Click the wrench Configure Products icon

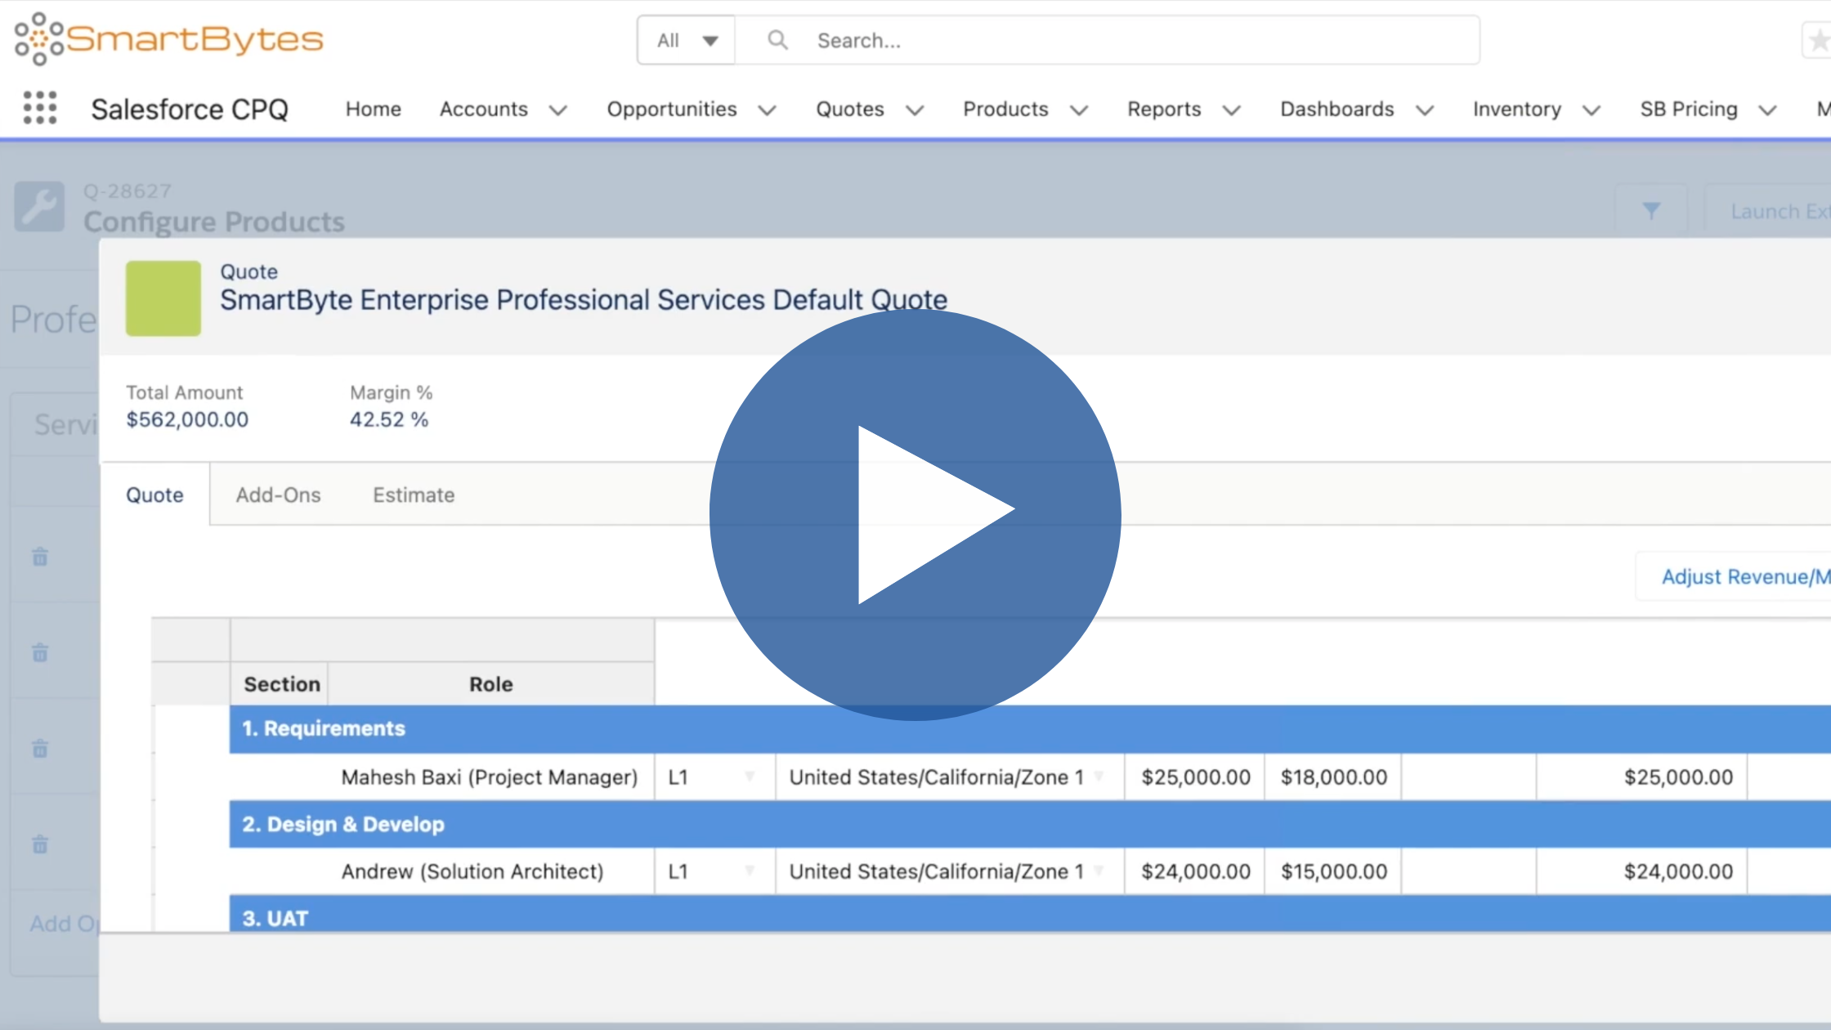click(x=39, y=206)
